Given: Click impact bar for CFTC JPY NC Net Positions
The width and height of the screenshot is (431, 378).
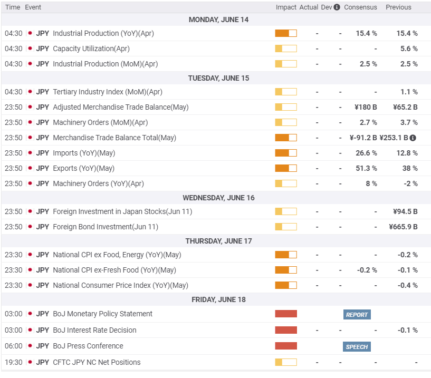Looking at the screenshot, I should click(x=286, y=363).
